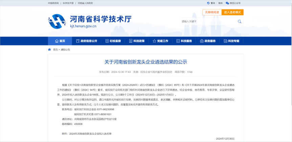Click the search magnifier icon
292x142 pixels.
click(x=240, y=22)
